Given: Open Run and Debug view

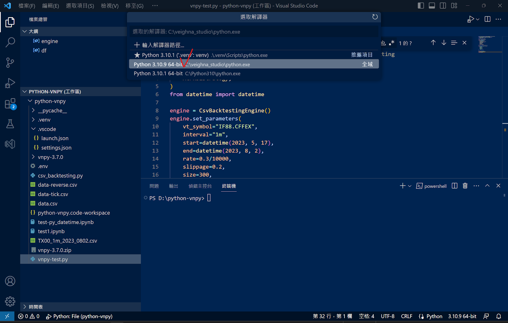Looking at the screenshot, I should 10,83.
